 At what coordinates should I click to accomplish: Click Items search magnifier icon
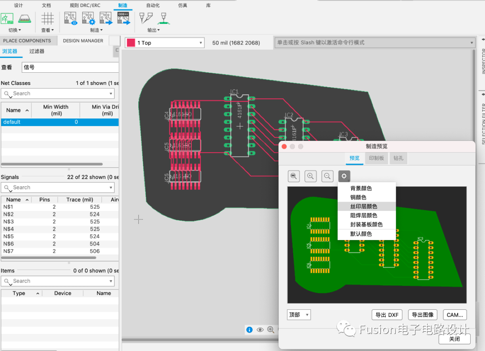7,281
